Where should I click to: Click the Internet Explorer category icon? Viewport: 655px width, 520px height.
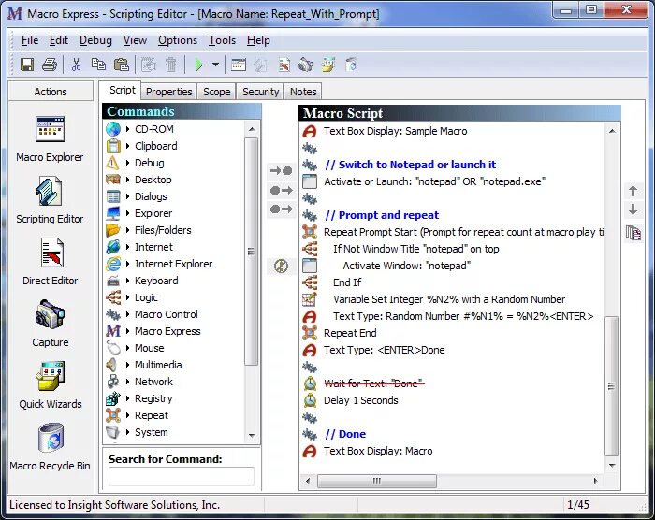click(x=113, y=264)
